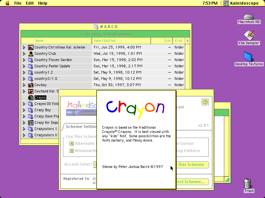
Task: Click the '1,191 items, 7.96 GB available' status
Action: 106,34
